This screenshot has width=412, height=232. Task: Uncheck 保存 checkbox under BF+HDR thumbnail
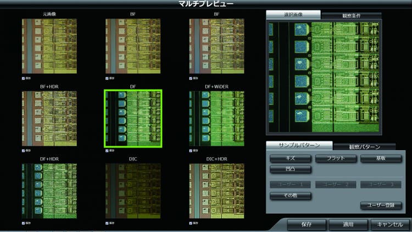coord(23,150)
